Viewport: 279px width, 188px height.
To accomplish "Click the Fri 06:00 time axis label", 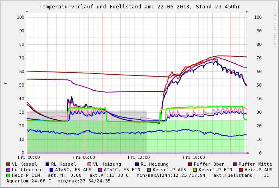I will point(84,157).
